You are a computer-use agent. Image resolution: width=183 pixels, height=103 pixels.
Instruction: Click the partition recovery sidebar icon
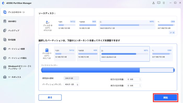[5, 58]
